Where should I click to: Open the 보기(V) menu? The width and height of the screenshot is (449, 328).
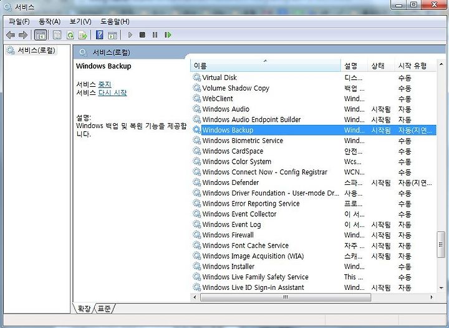point(80,21)
